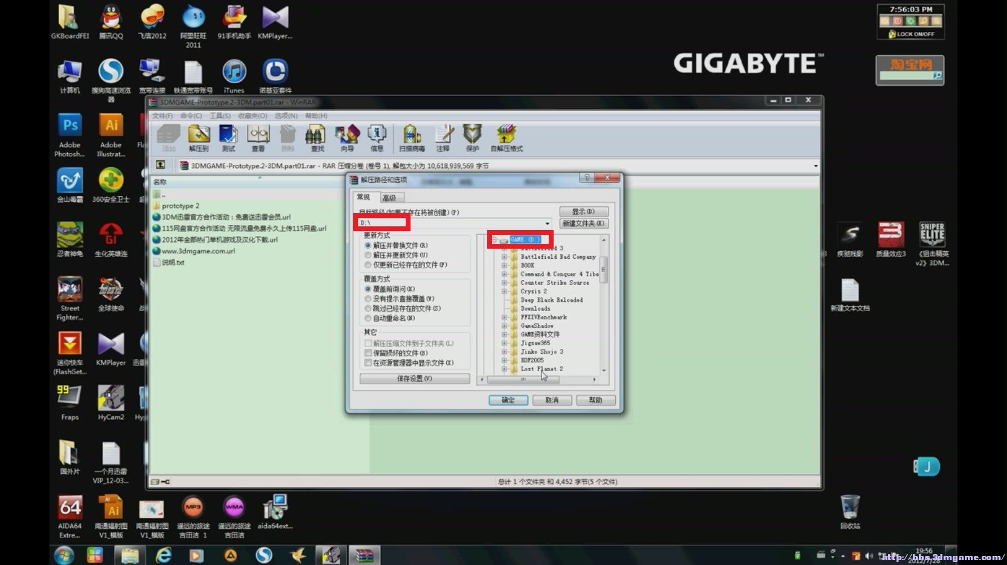The image size is (1007, 565).
Task: Open the destination path dropdown arrow
Action: [548, 223]
